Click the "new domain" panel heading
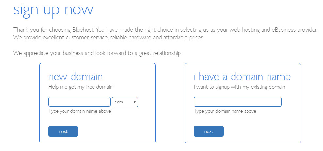The image size is (323, 151). tap(76, 77)
